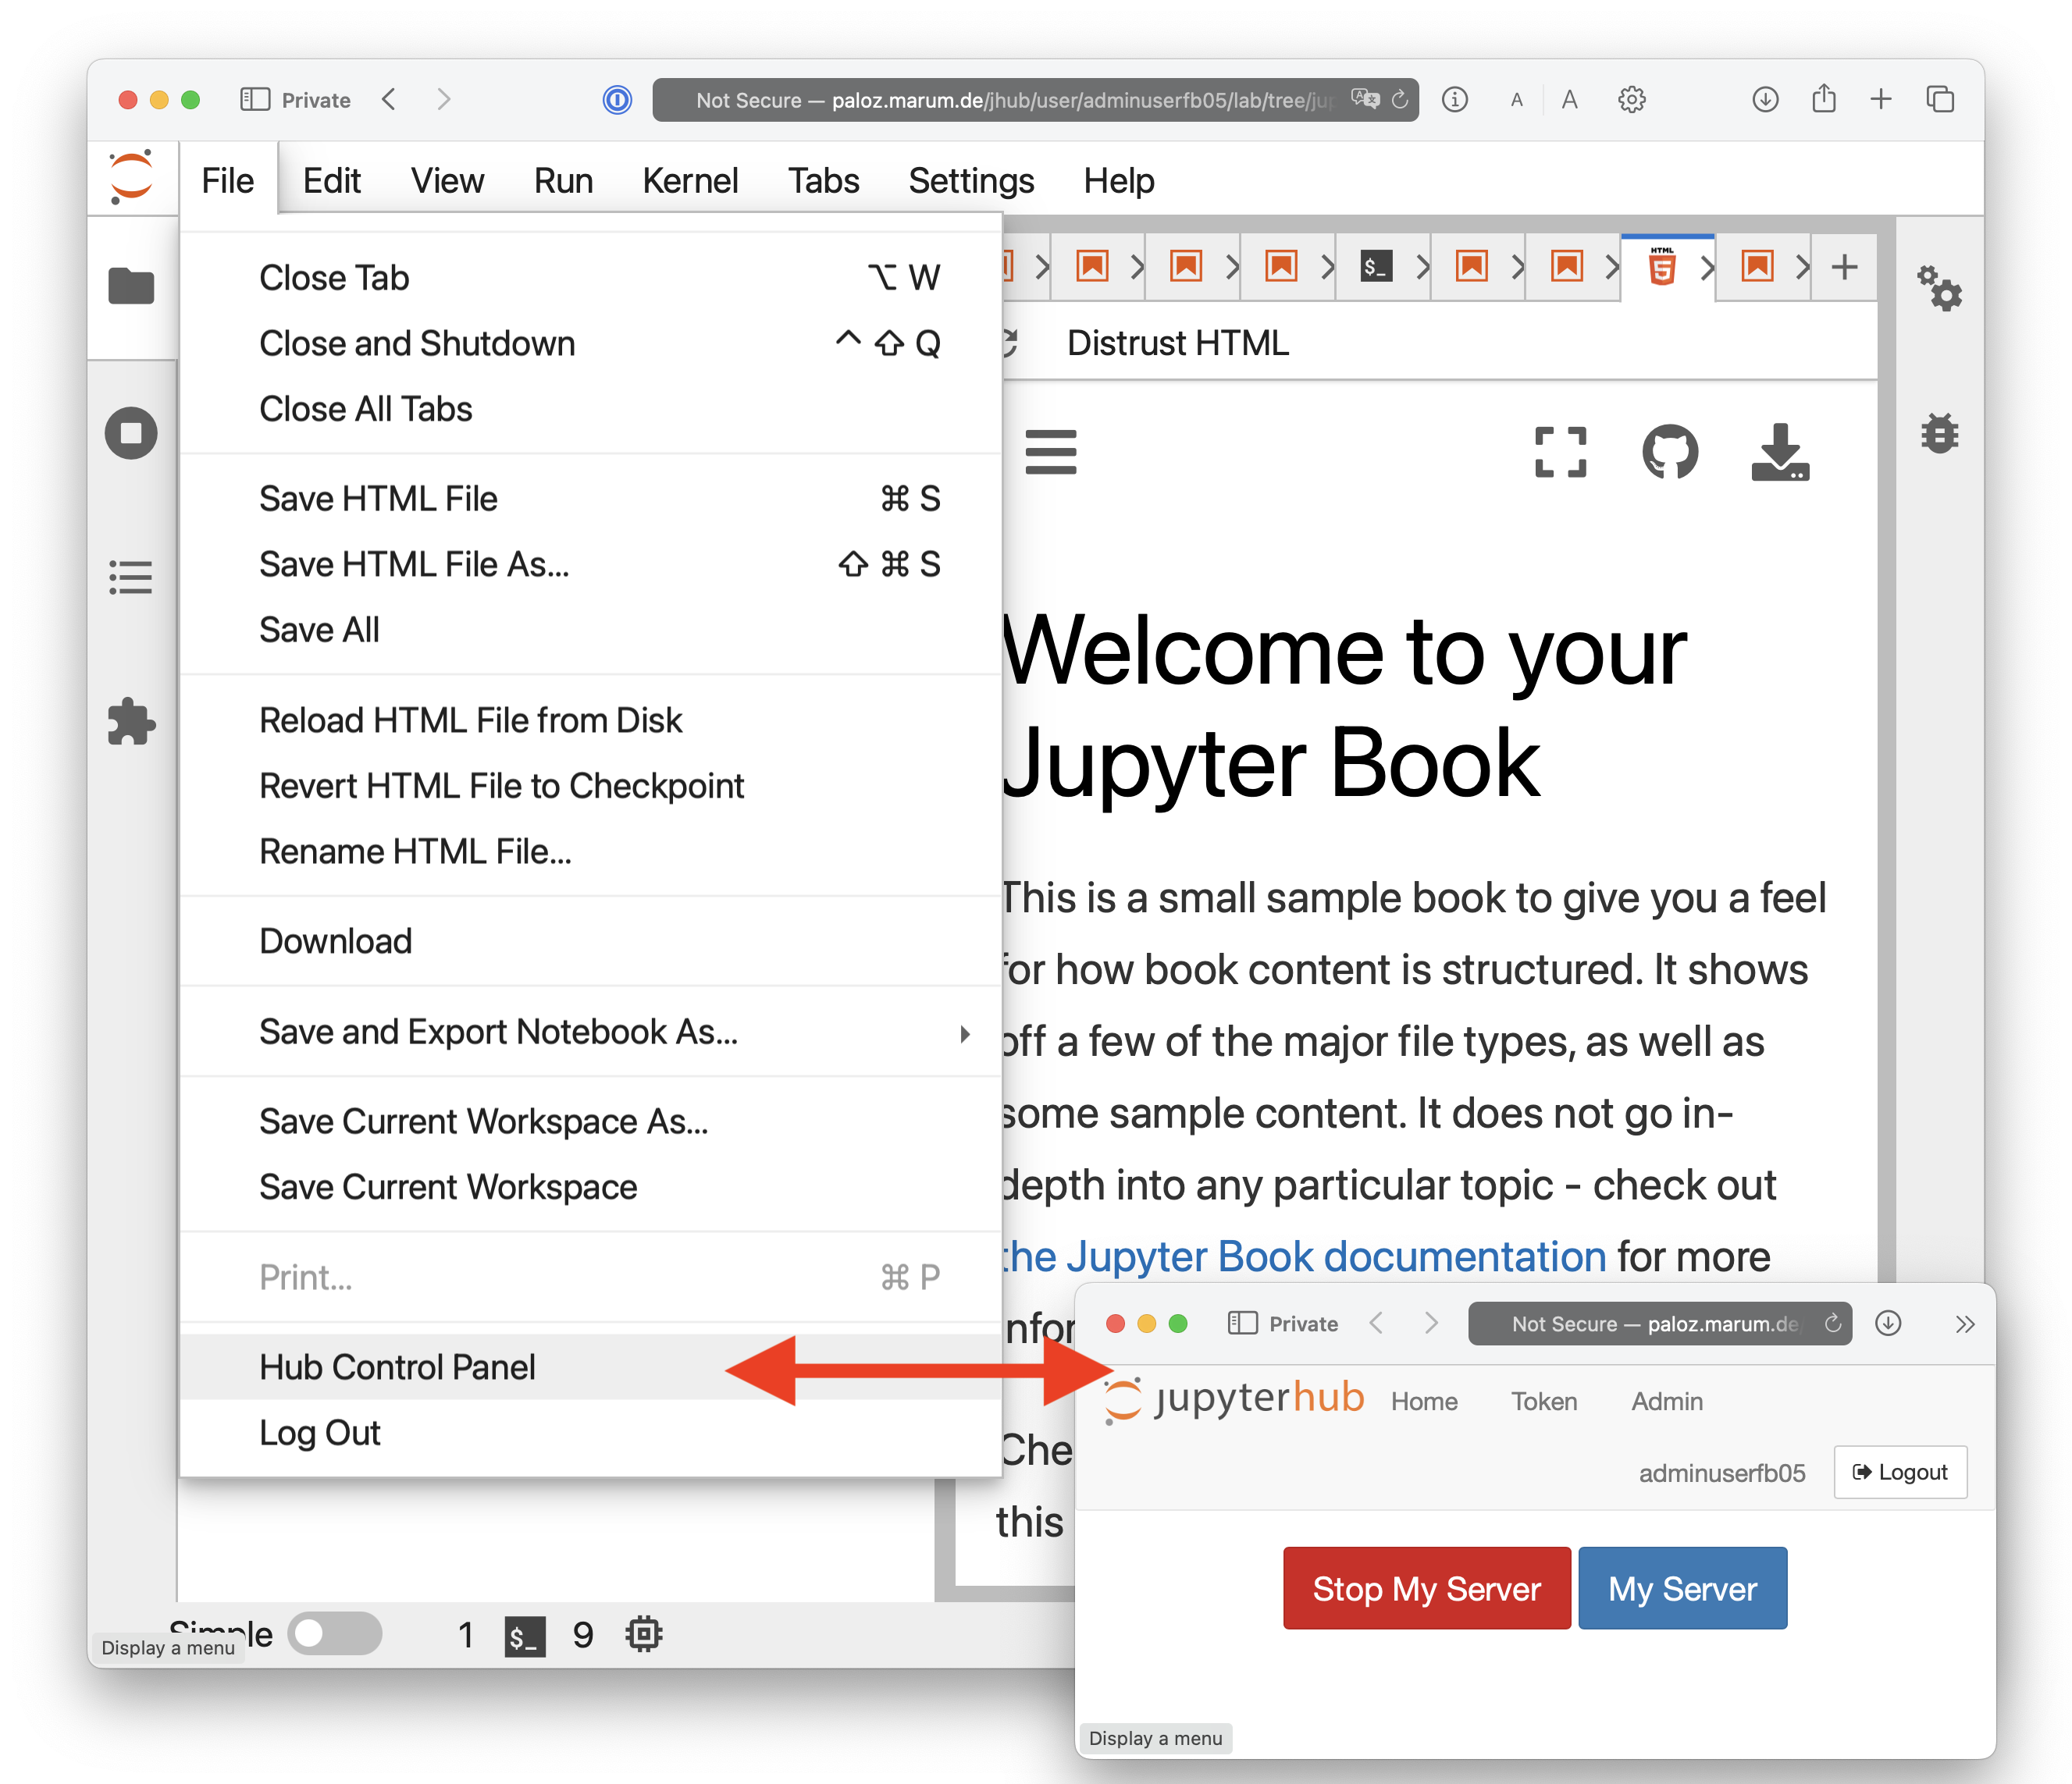
Task: Choose Save Current Workspace
Action: pyautogui.click(x=591, y=1187)
